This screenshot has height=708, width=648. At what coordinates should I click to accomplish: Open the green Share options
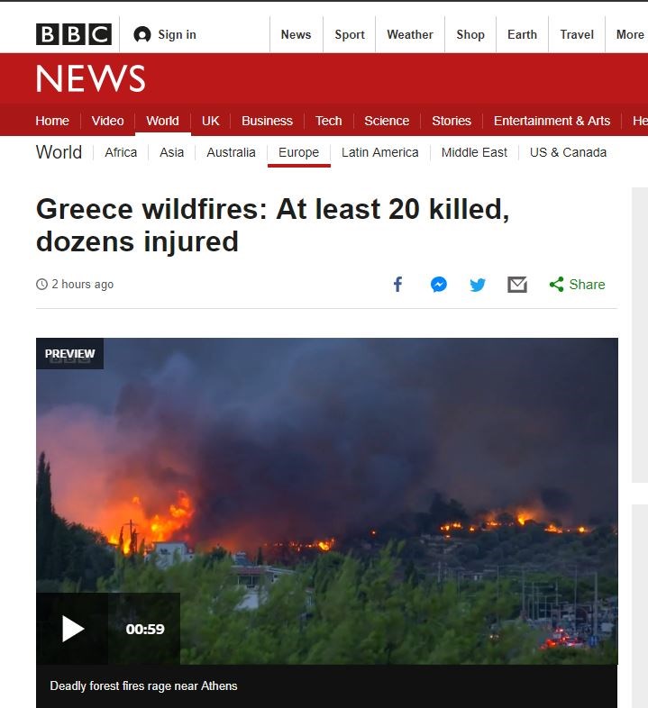click(x=577, y=285)
